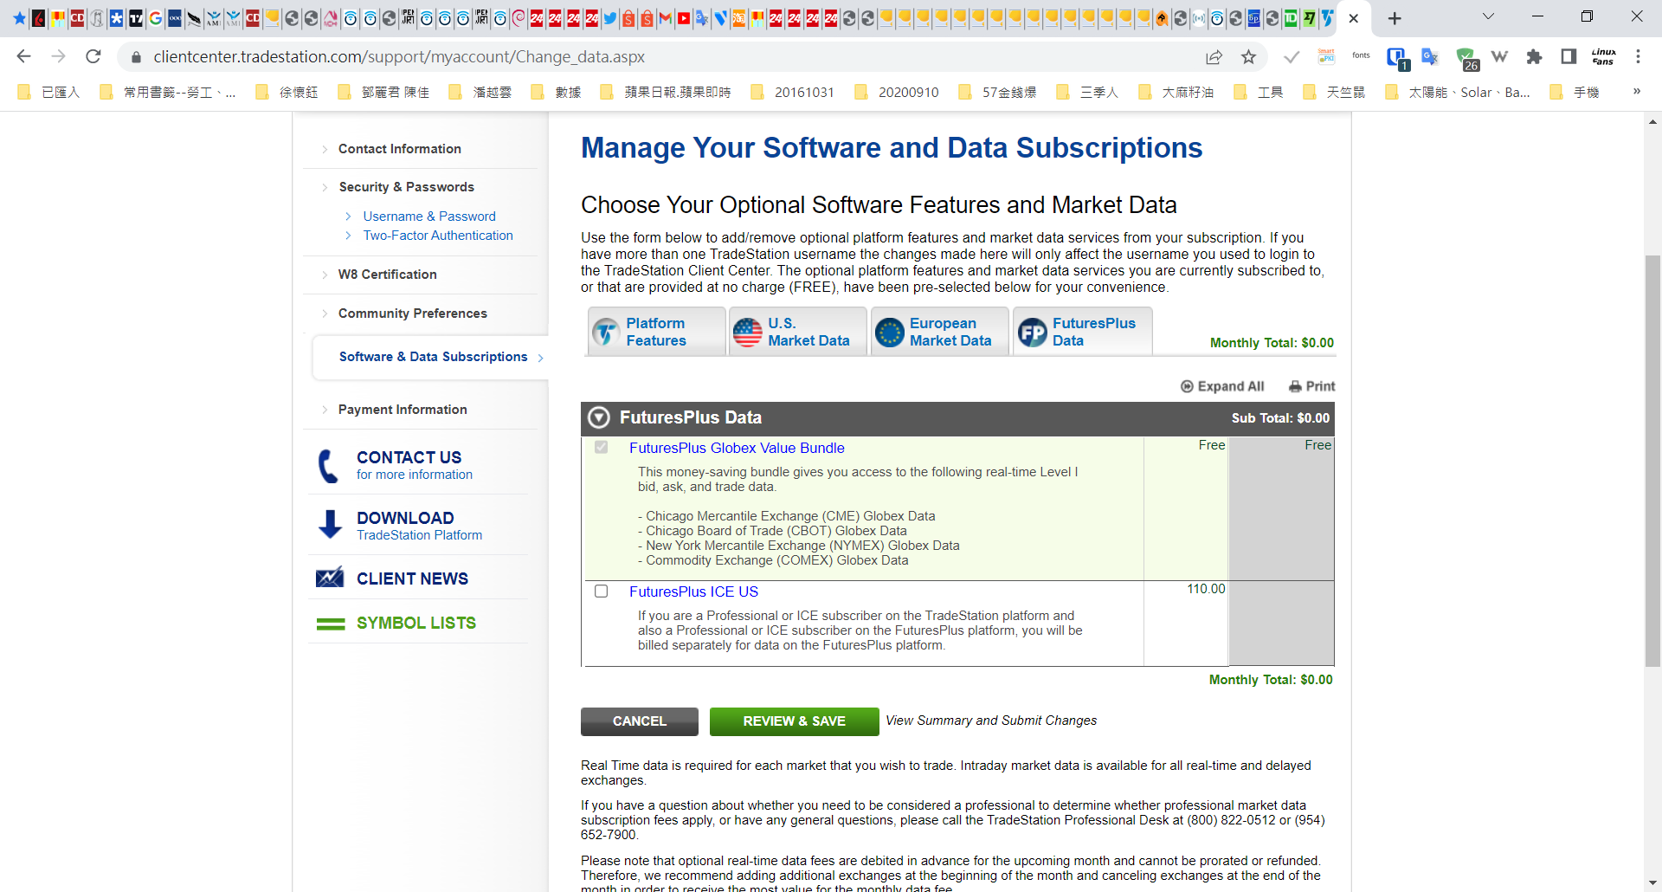This screenshot has height=892, width=1662.
Task: Click the REVIEW & SAVE button
Action: [x=795, y=721]
